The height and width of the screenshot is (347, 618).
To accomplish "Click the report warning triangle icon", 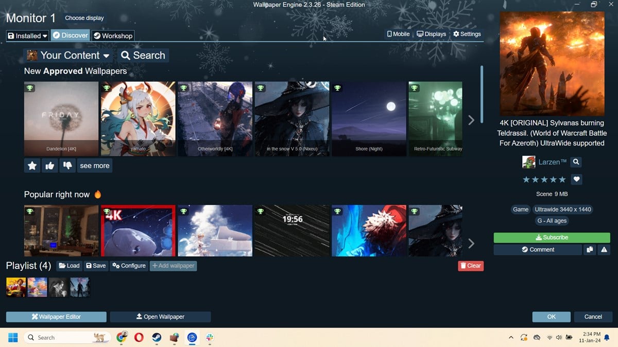I will point(604,250).
